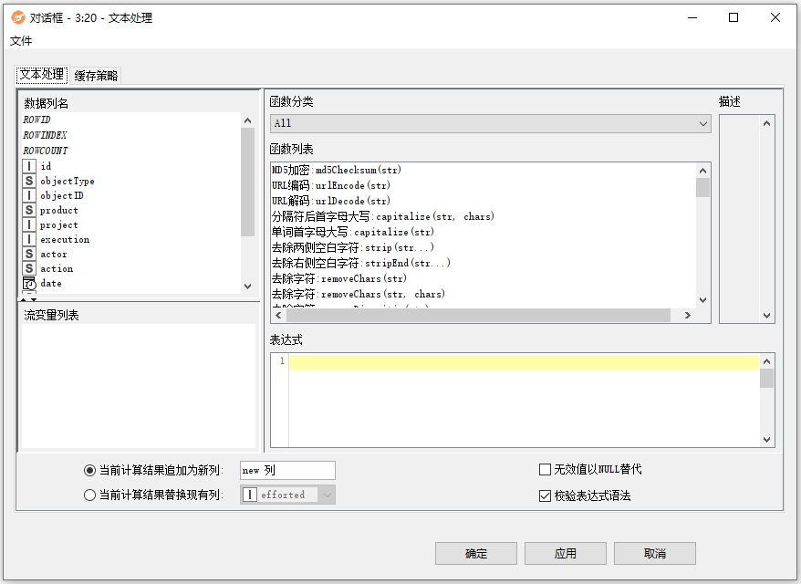The image size is (801, 584).
Task: Click the string icon beside actor
Action: 30,254
